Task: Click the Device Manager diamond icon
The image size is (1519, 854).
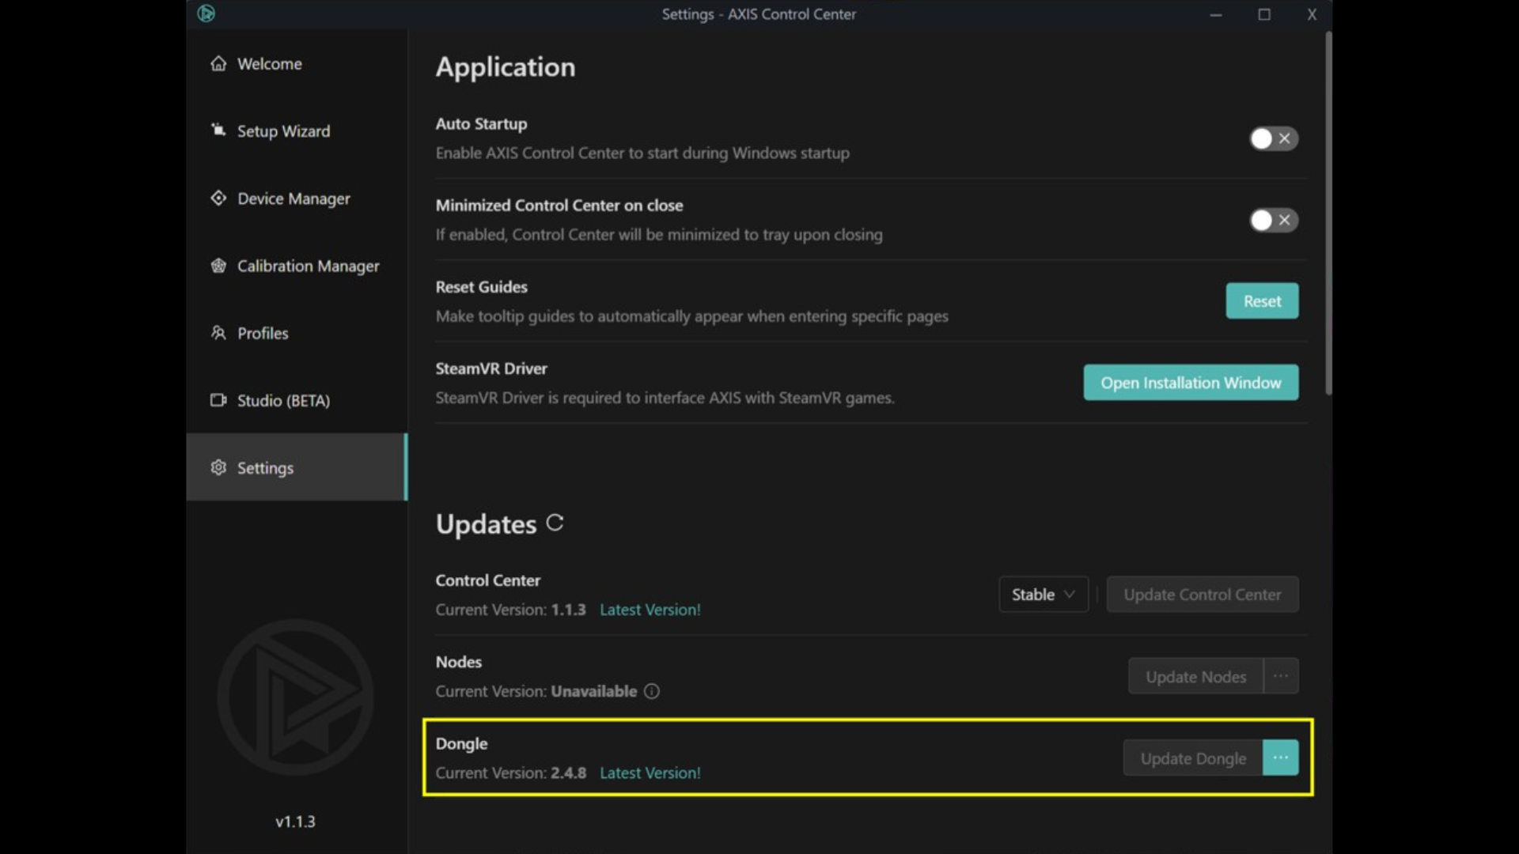Action: tap(218, 198)
